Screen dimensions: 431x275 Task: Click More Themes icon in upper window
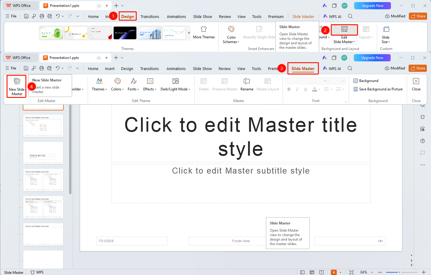(204, 29)
